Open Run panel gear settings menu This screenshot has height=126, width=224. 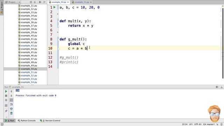point(217,87)
